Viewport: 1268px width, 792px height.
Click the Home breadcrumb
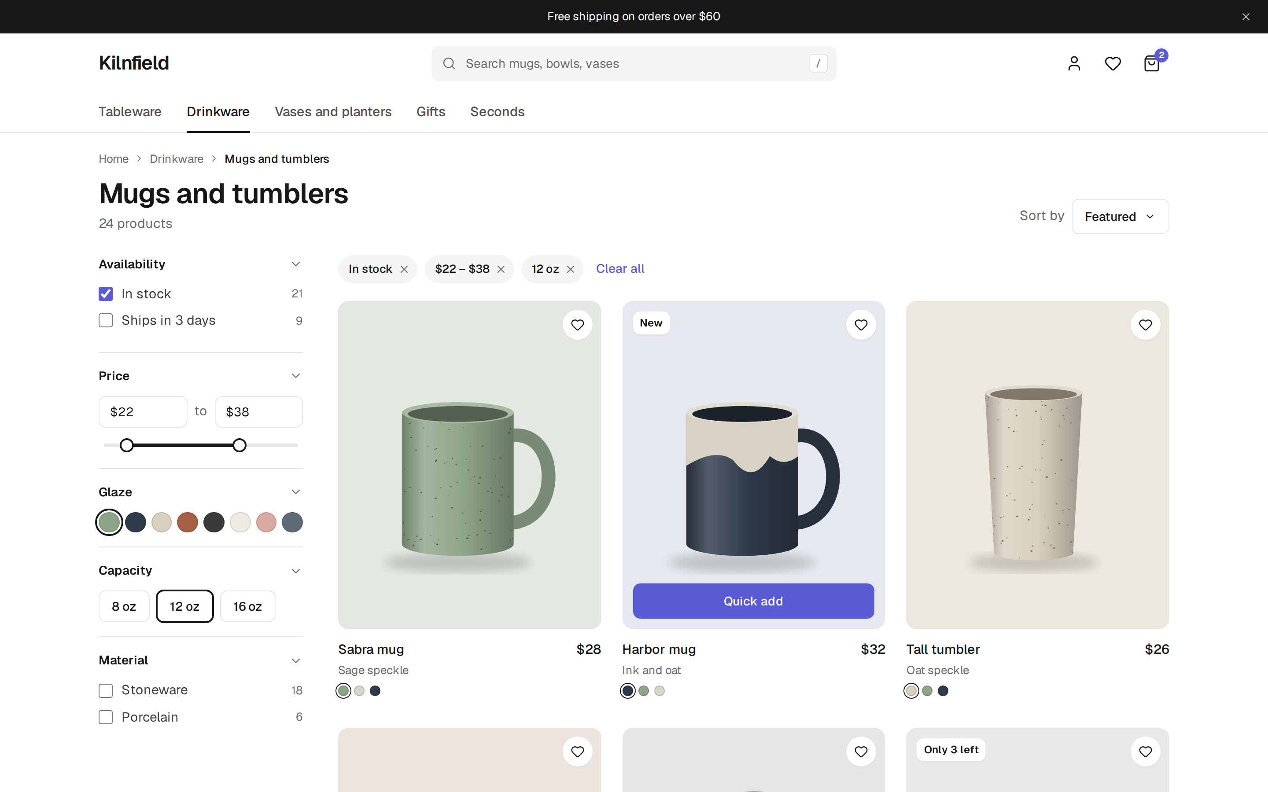pos(114,159)
